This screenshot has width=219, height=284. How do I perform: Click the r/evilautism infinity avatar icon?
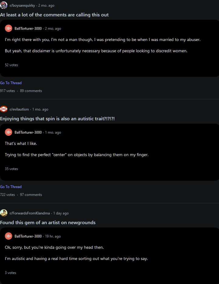click(x=4, y=109)
